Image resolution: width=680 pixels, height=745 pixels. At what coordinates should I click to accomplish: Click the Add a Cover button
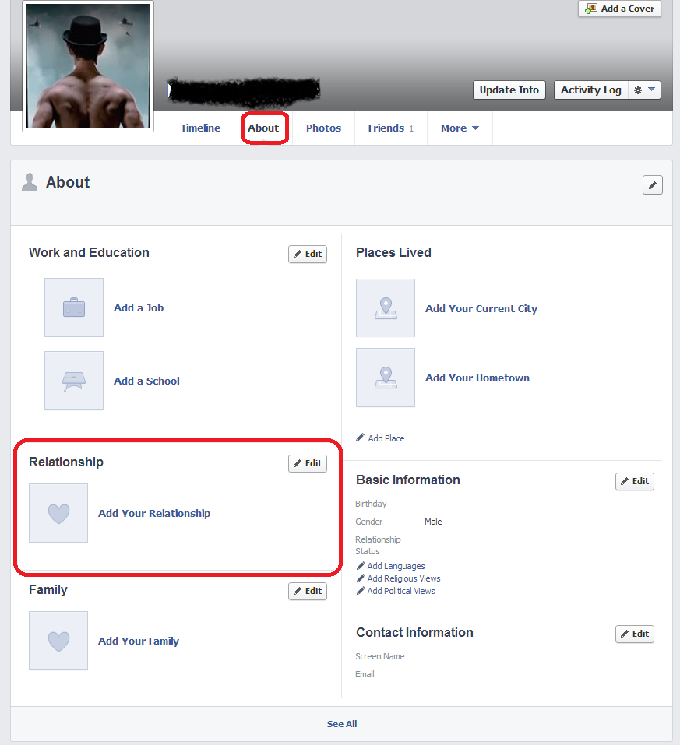click(x=619, y=9)
